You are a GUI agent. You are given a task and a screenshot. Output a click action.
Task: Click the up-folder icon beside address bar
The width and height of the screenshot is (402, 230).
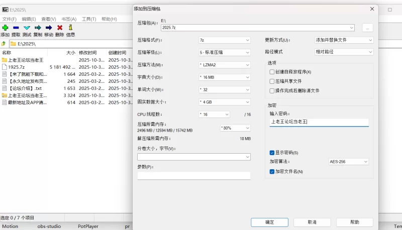[x=4, y=44]
